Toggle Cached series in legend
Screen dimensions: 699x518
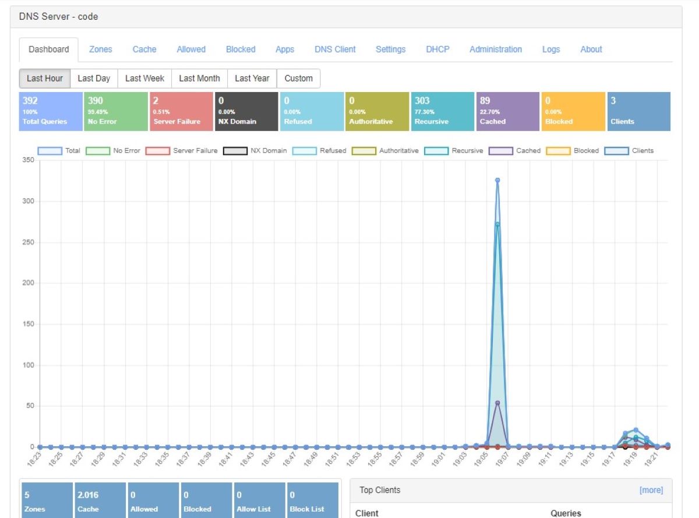[514, 151]
